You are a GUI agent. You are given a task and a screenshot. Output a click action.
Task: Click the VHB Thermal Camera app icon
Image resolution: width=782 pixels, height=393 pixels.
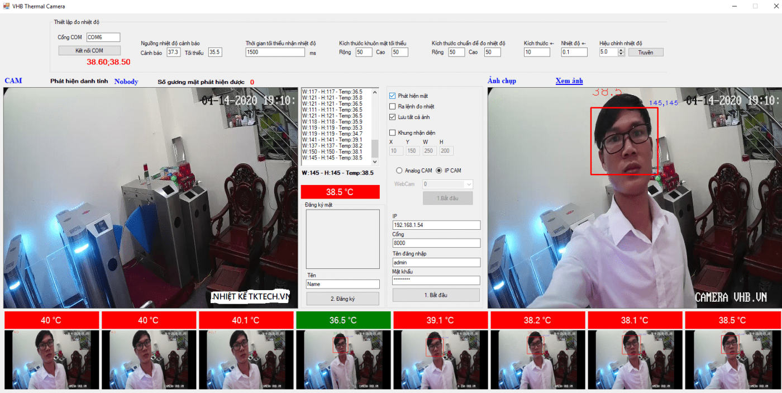pyautogui.click(x=6, y=6)
